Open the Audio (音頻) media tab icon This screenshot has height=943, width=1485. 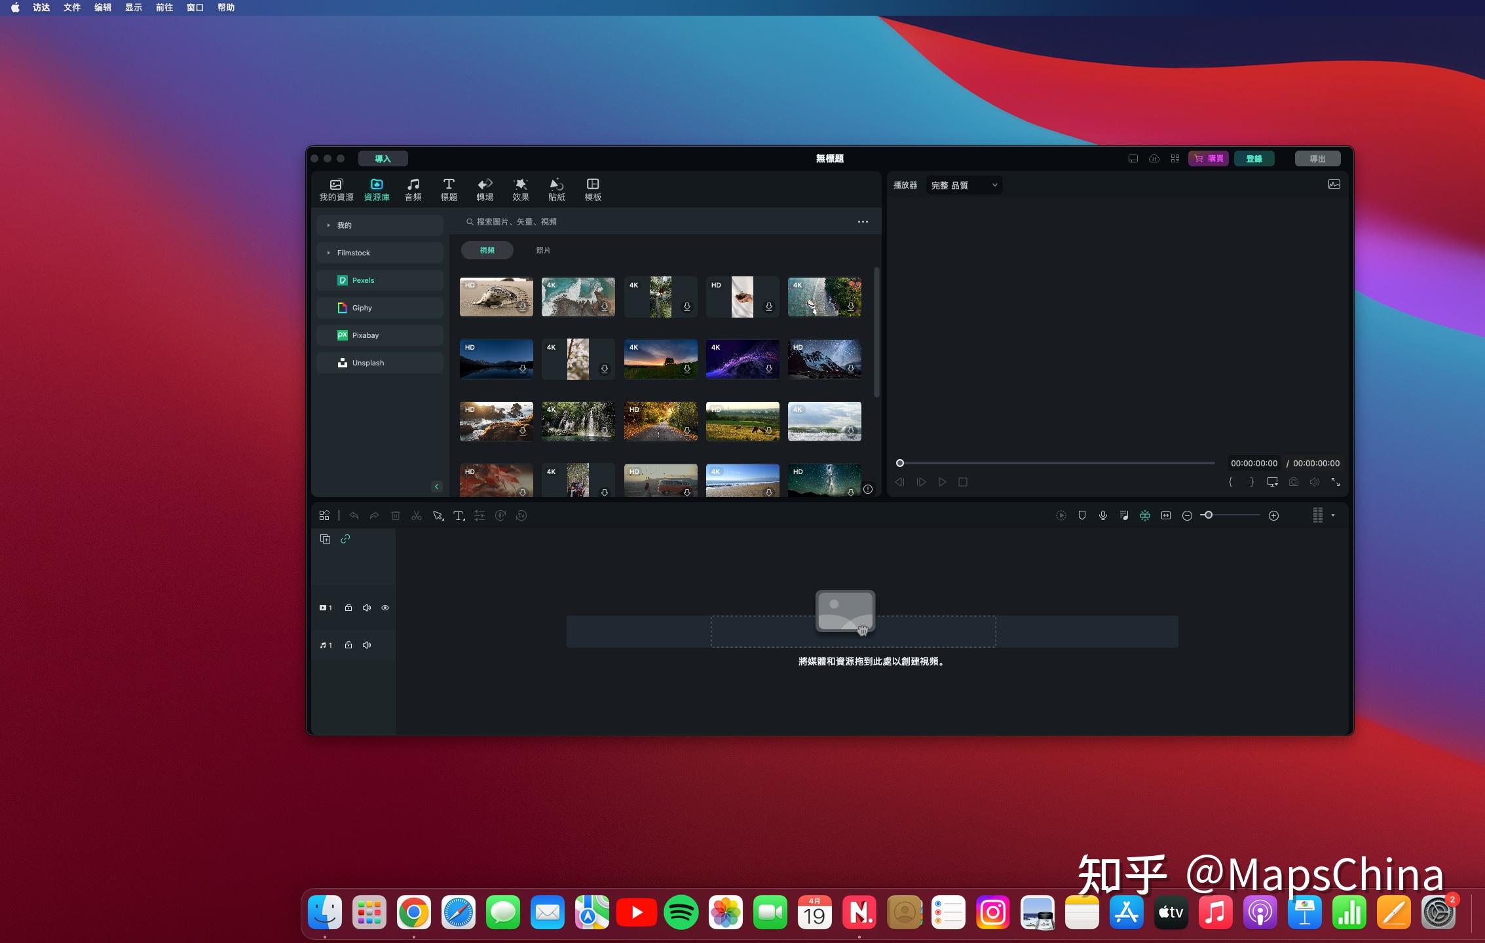(x=413, y=185)
